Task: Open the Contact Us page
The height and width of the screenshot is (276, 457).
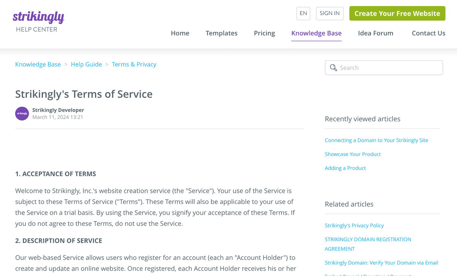Action: (428, 33)
